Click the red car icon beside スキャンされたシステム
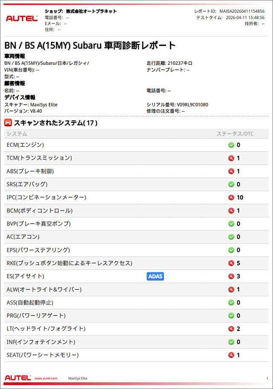The image size is (273, 389). click(x=8, y=123)
